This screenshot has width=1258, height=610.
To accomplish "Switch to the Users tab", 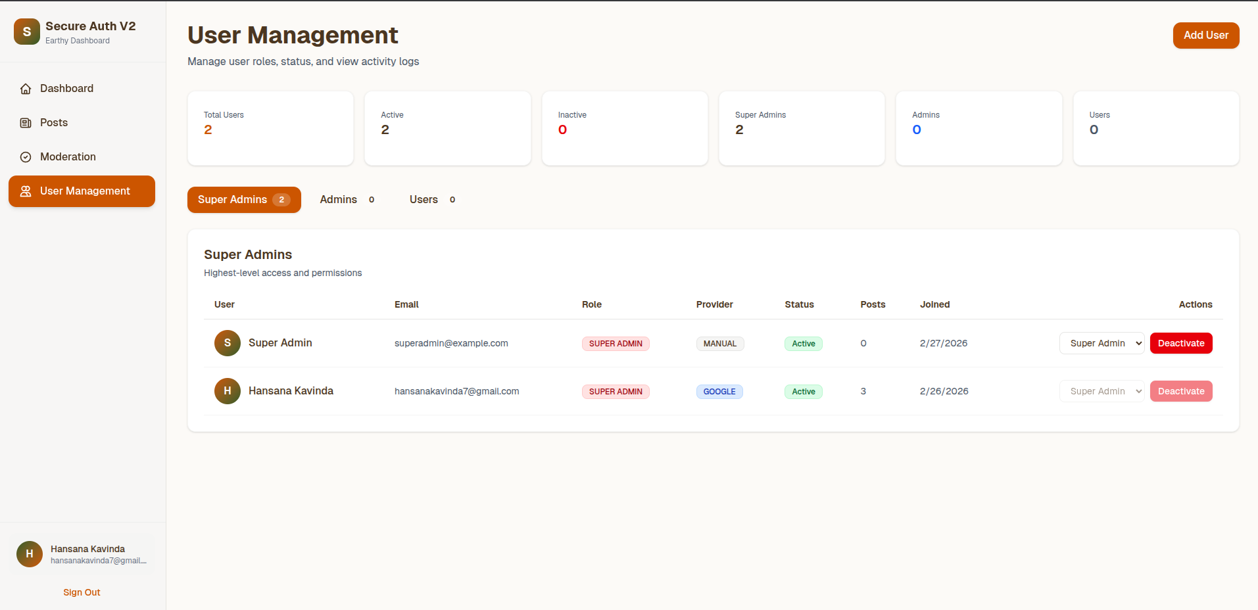I will pyautogui.click(x=432, y=200).
